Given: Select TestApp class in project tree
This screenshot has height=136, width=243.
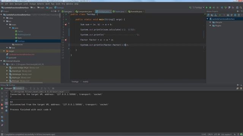Looking at the screenshot, I should click(x=20, y=41).
